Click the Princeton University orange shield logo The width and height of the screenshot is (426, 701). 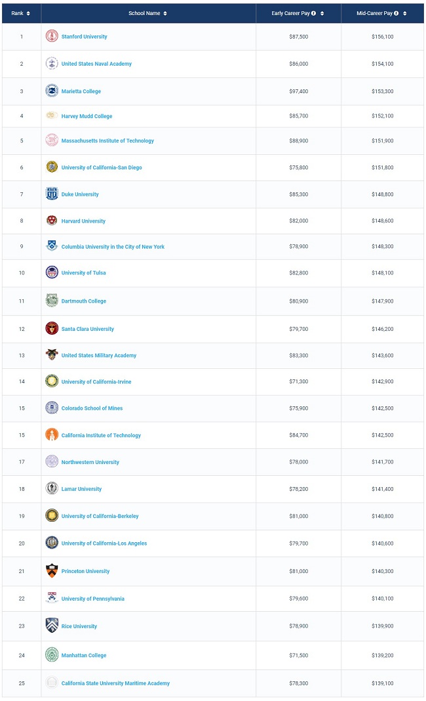52,570
